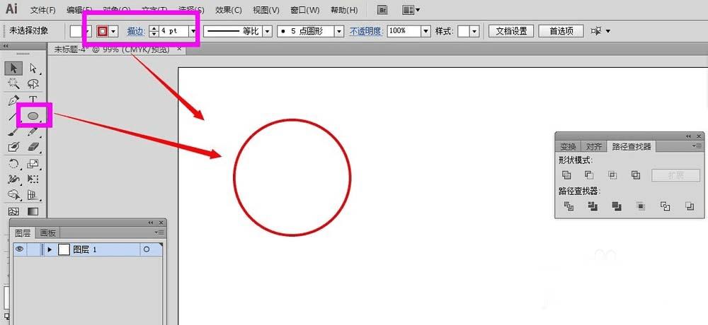The width and height of the screenshot is (708, 325).
Task: Open the 等比 stroke profile dropdown
Action: [268, 31]
